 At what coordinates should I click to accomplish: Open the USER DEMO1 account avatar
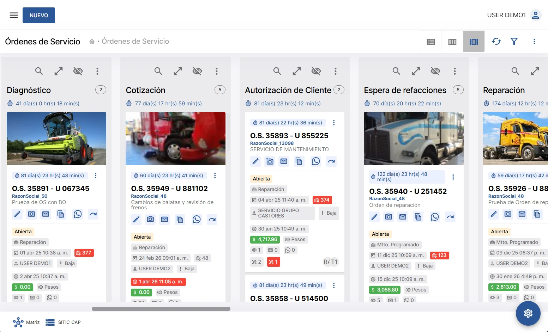click(536, 15)
